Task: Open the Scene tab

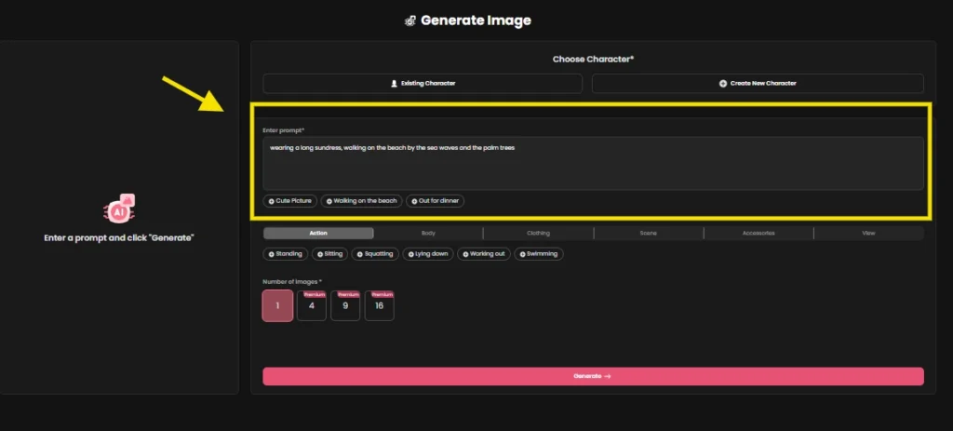Action: tap(648, 233)
